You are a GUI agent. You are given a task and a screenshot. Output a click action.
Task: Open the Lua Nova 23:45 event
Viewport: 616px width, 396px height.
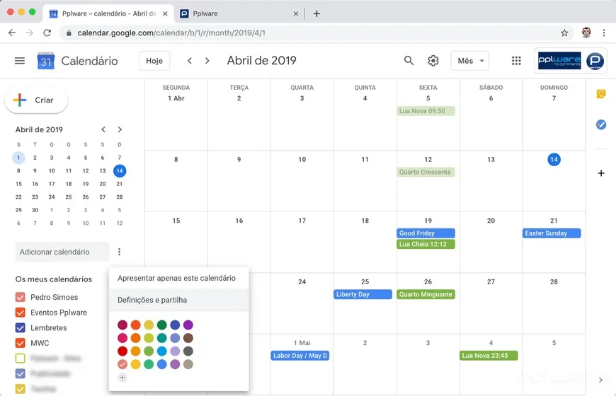[x=489, y=356]
